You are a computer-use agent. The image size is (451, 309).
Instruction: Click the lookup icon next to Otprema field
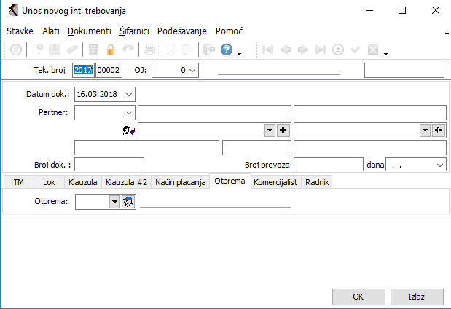click(127, 202)
